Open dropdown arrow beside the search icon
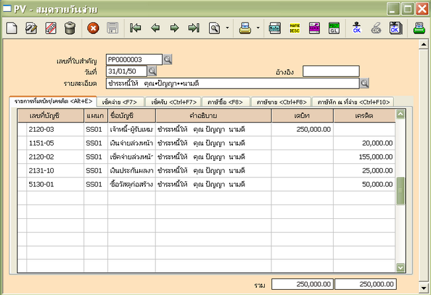This screenshot has height=295, width=431. coord(228,28)
